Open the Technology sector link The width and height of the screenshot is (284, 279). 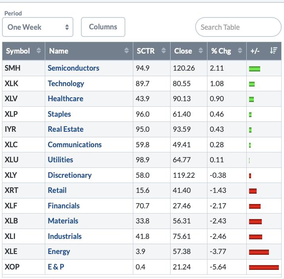pyautogui.click(x=66, y=83)
